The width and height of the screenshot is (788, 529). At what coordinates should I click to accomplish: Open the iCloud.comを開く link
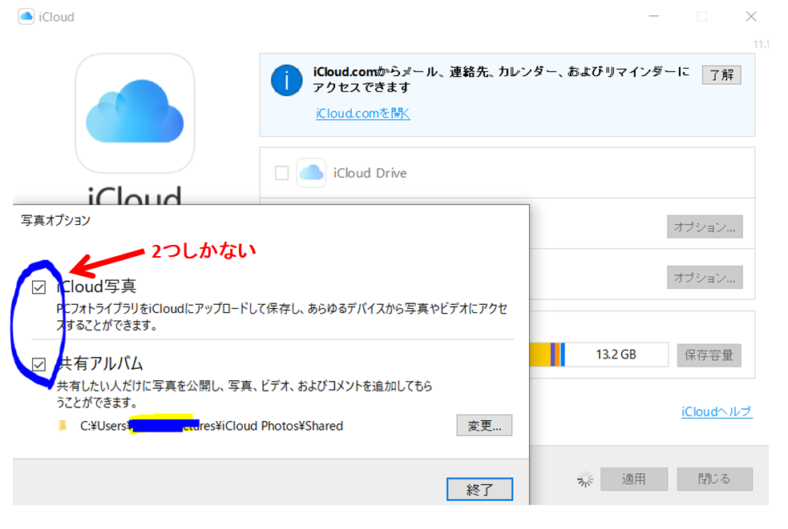point(363,114)
